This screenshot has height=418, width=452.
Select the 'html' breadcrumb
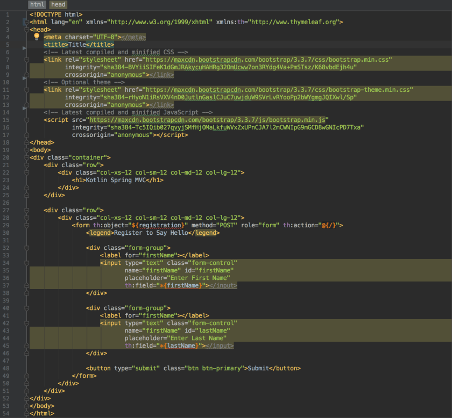(x=37, y=5)
